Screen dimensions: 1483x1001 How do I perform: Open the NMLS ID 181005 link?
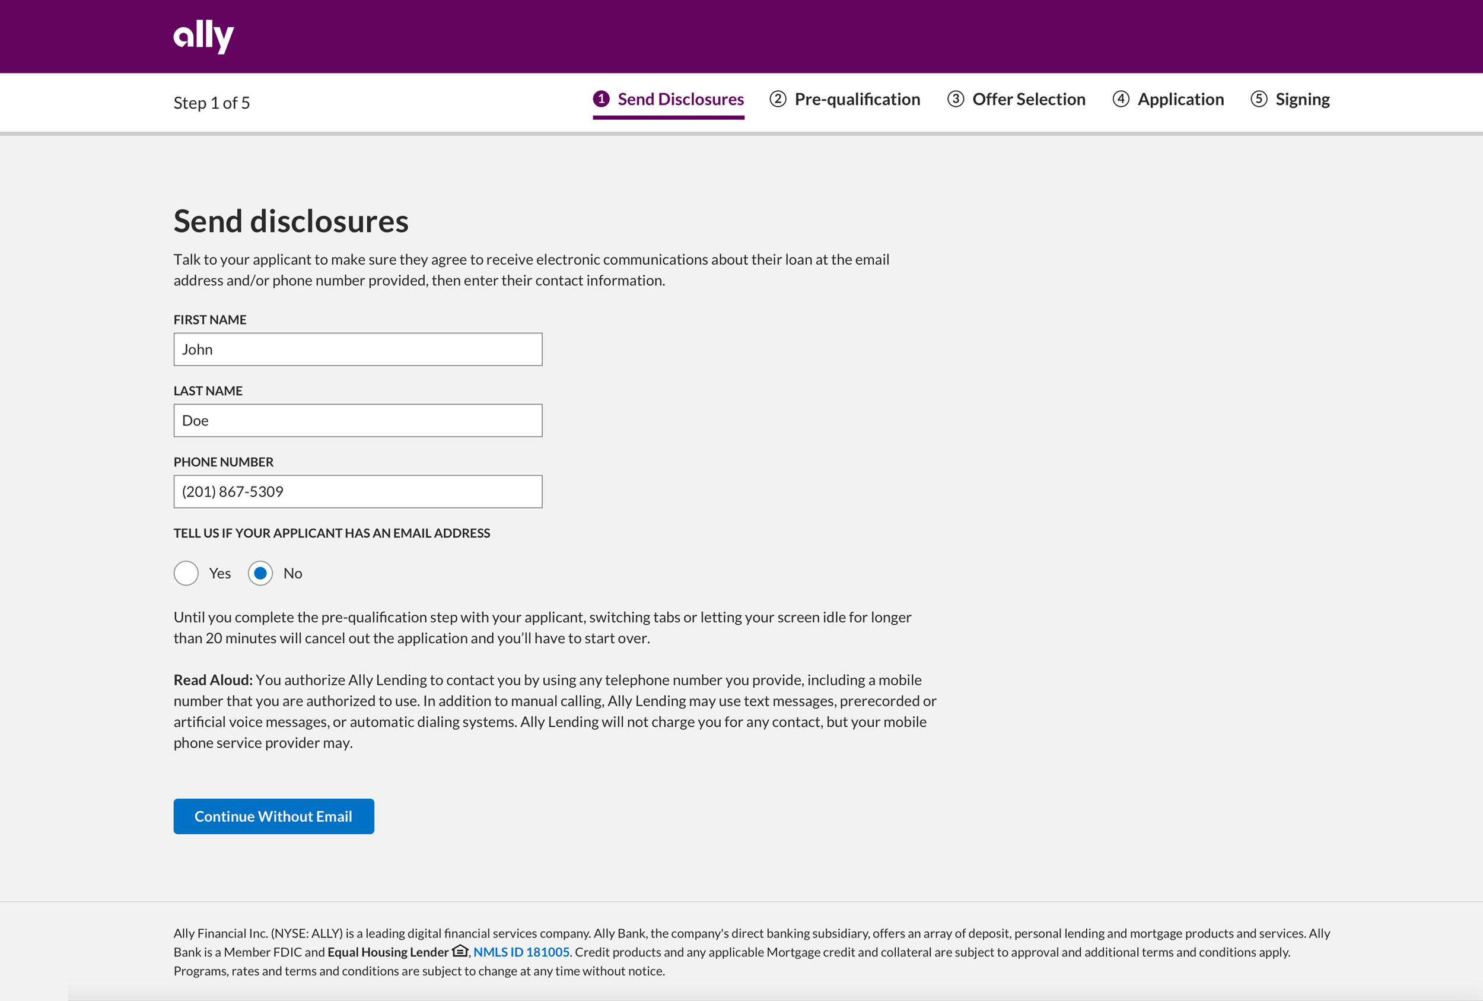(x=521, y=952)
